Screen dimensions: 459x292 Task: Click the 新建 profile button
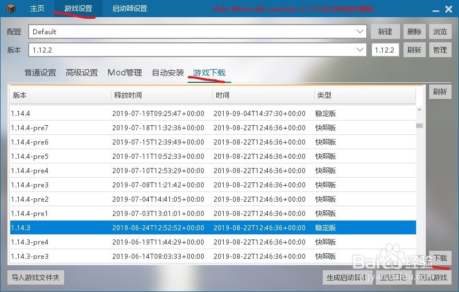pyautogui.click(x=385, y=31)
